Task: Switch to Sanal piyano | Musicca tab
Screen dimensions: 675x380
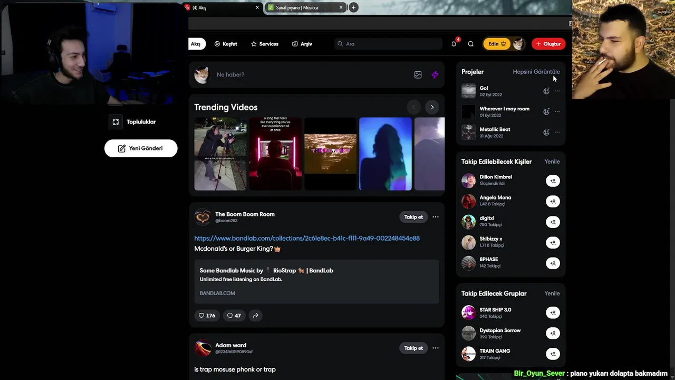Action: [x=305, y=7]
